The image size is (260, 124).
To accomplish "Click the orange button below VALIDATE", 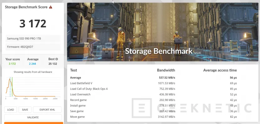I will 34,123.
